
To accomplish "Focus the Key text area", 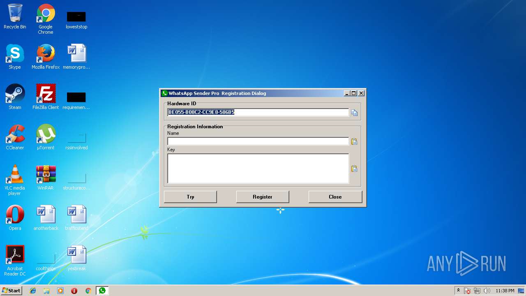I will coord(258,168).
